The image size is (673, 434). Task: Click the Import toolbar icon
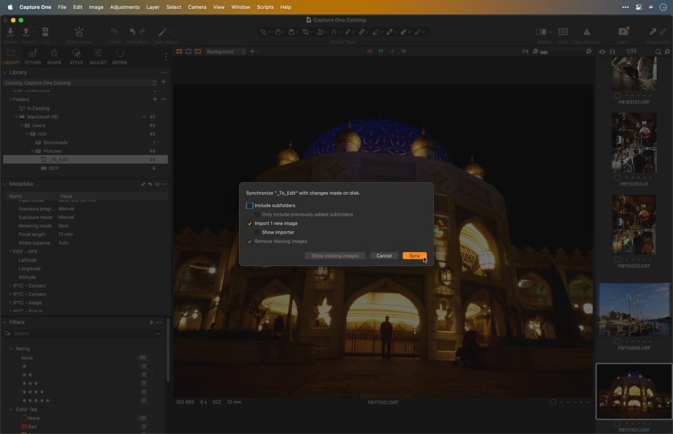(x=10, y=33)
